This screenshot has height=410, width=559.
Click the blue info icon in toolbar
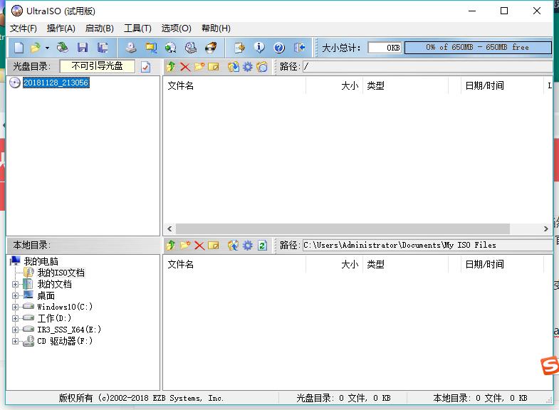(259, 48)
